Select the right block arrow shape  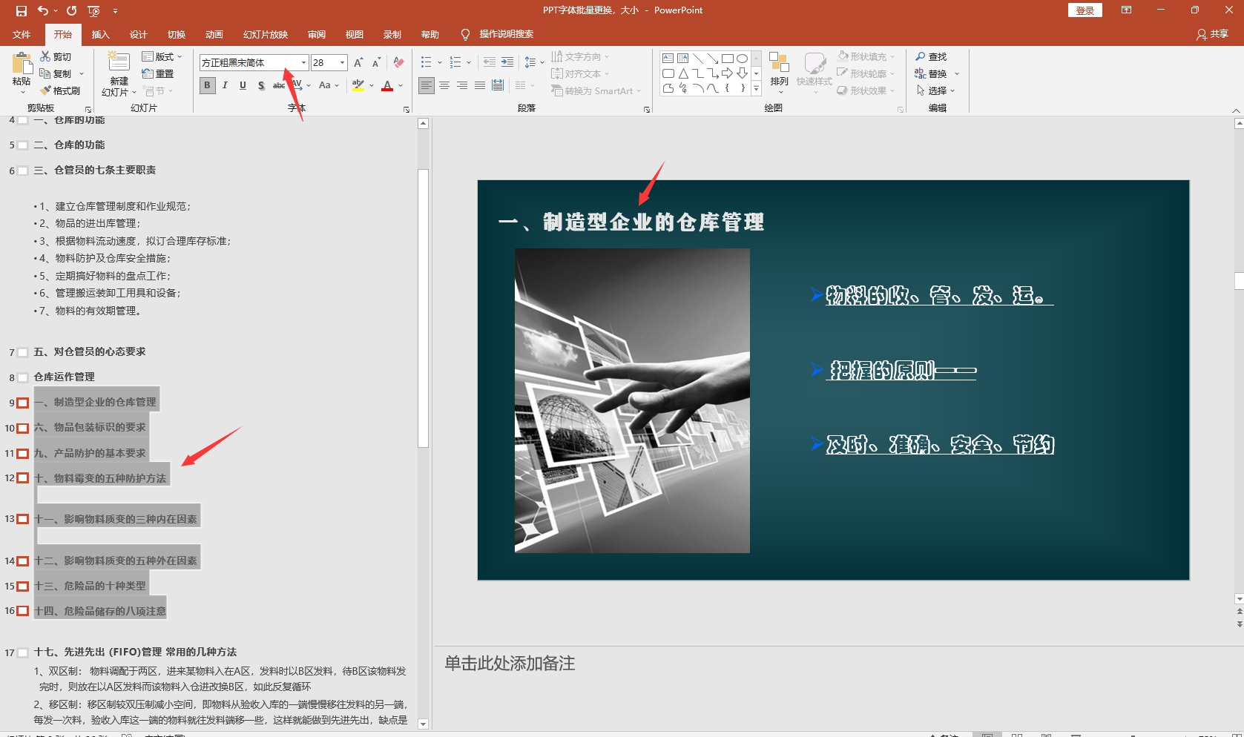pyautogui.click(x=727, y=73)
